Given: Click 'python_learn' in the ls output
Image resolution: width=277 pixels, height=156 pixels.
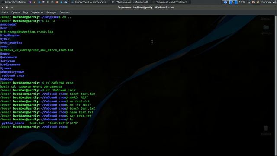Looking at the screenshot, I should [13, 123].
